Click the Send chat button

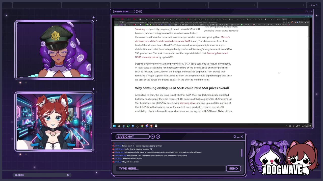233,168
